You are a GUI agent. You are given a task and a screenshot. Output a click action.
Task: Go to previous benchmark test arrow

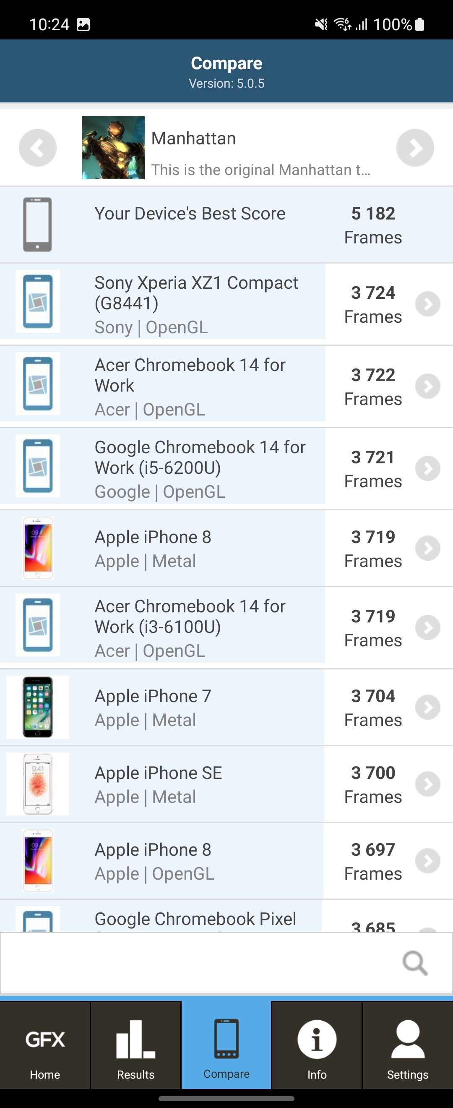point(37,148)
